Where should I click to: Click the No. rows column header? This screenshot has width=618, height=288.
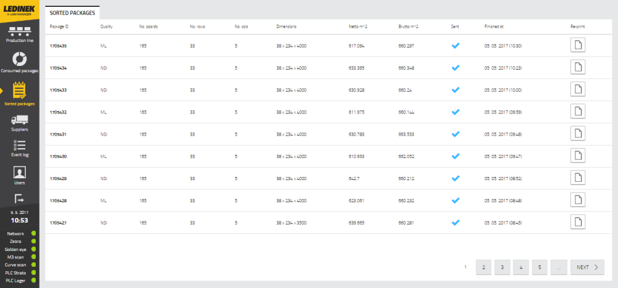[198, 27]
